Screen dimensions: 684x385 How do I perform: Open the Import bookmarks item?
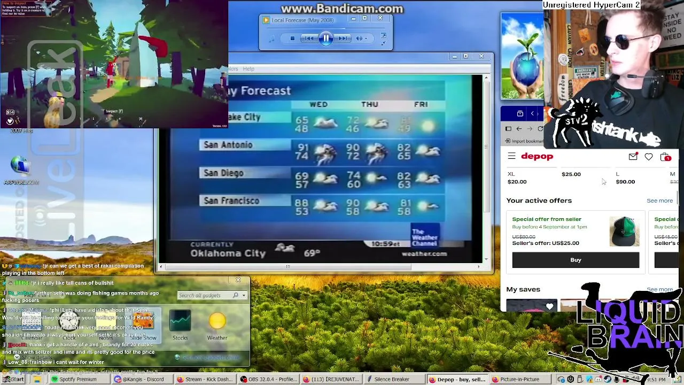tap(524, 141)
